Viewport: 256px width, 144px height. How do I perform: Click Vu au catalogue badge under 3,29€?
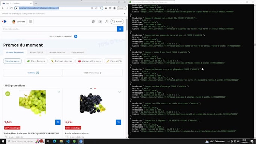click(x=73, y=128)
